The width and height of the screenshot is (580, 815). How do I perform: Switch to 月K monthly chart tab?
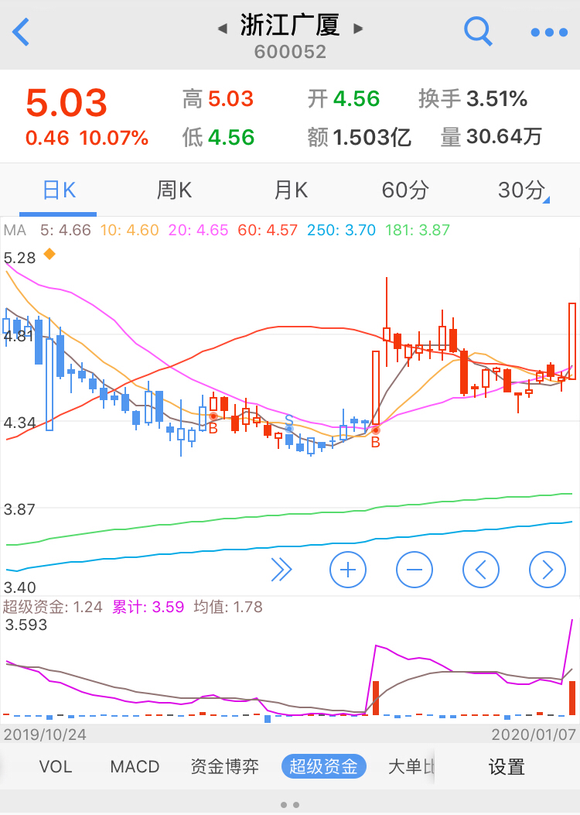[290, 190]
